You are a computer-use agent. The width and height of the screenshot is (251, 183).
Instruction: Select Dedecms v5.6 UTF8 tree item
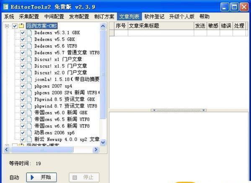56,46
